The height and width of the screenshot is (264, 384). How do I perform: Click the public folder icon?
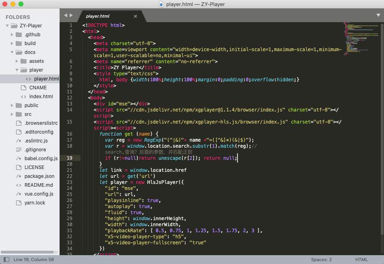tap(19, 105)
